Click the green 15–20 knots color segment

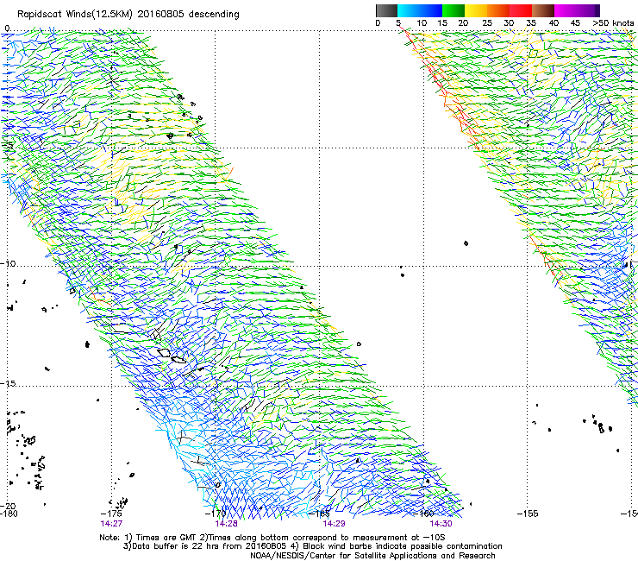tap(453, 10)
